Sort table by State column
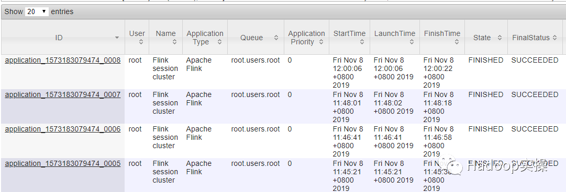Screen dimensions: 566x192 click(x=486, y=38)
